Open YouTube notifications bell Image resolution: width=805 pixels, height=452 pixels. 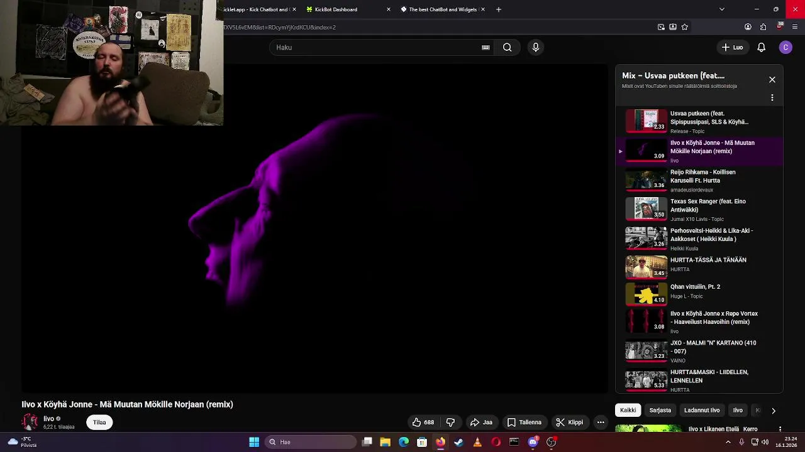point(761,47)
